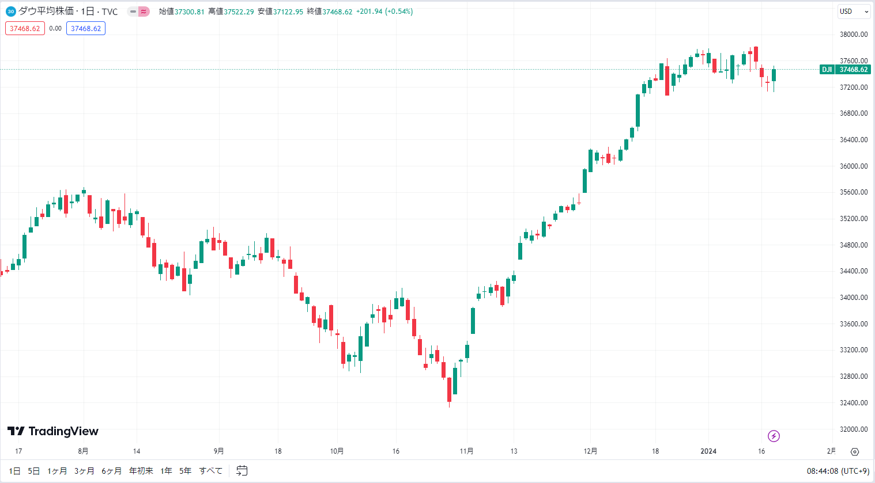The image size is (875, 483).
Task: Click the TradingView logo
Action: (x=53, y=431)
